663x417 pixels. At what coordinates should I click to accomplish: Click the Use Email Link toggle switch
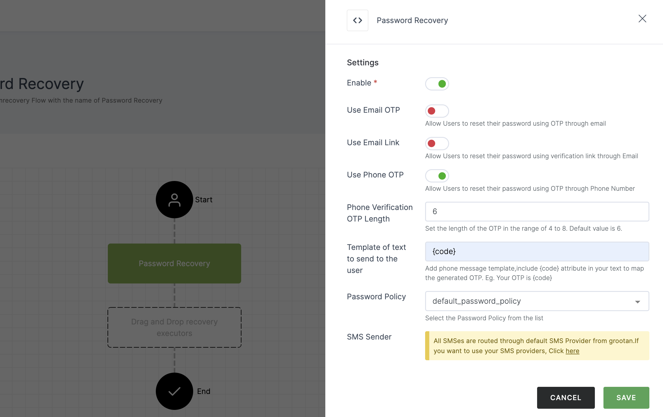coord(436,143)
